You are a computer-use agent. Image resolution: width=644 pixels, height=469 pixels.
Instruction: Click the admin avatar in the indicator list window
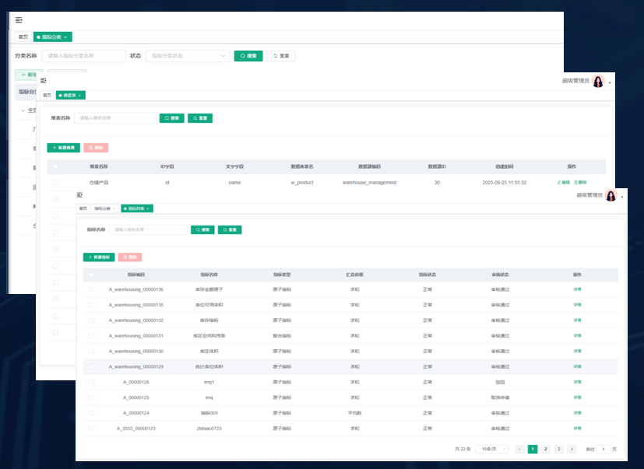(611, 196)
